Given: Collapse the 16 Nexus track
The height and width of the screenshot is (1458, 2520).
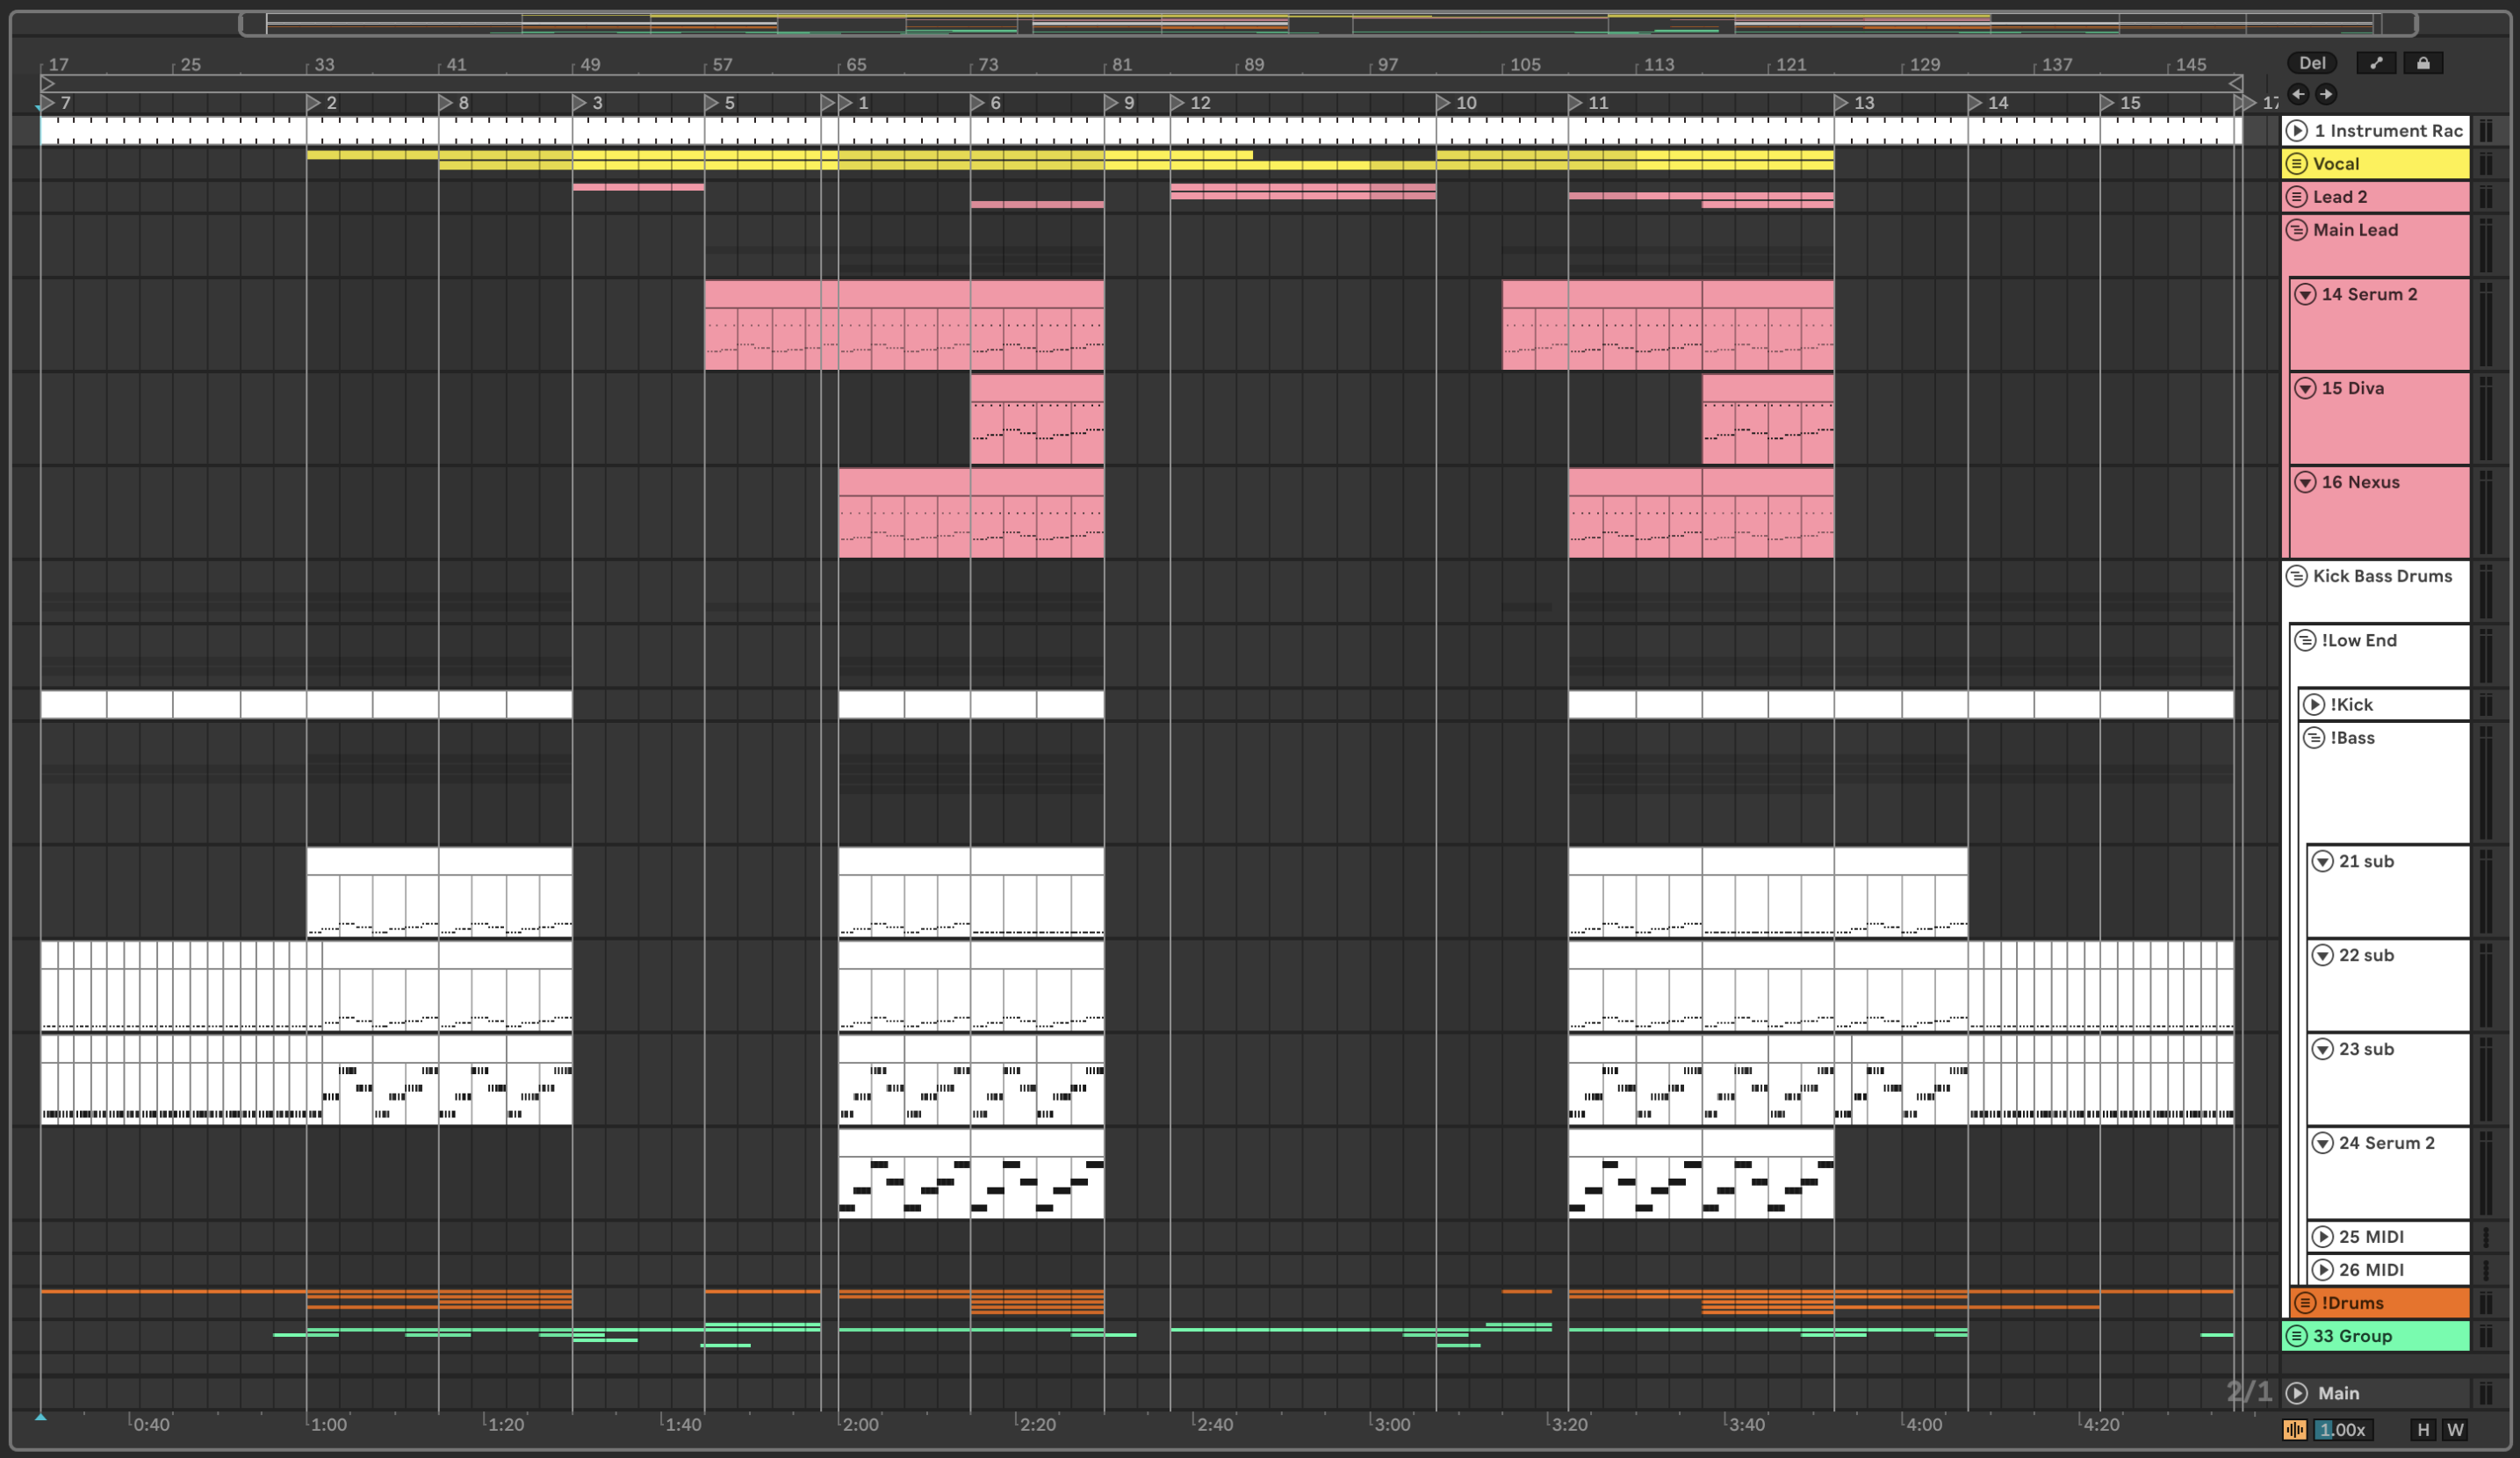Looking at the screenshot, I should pyautogui.click(x=2305, y=482).
